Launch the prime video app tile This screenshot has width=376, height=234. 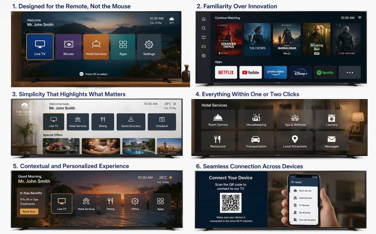[x=275, y=72]
